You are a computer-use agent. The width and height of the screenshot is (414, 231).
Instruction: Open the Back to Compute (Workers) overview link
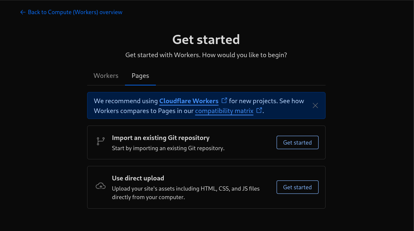point(75,12)
